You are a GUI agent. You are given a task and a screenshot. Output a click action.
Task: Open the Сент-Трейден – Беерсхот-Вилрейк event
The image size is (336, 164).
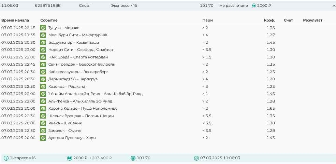(82, 64)
